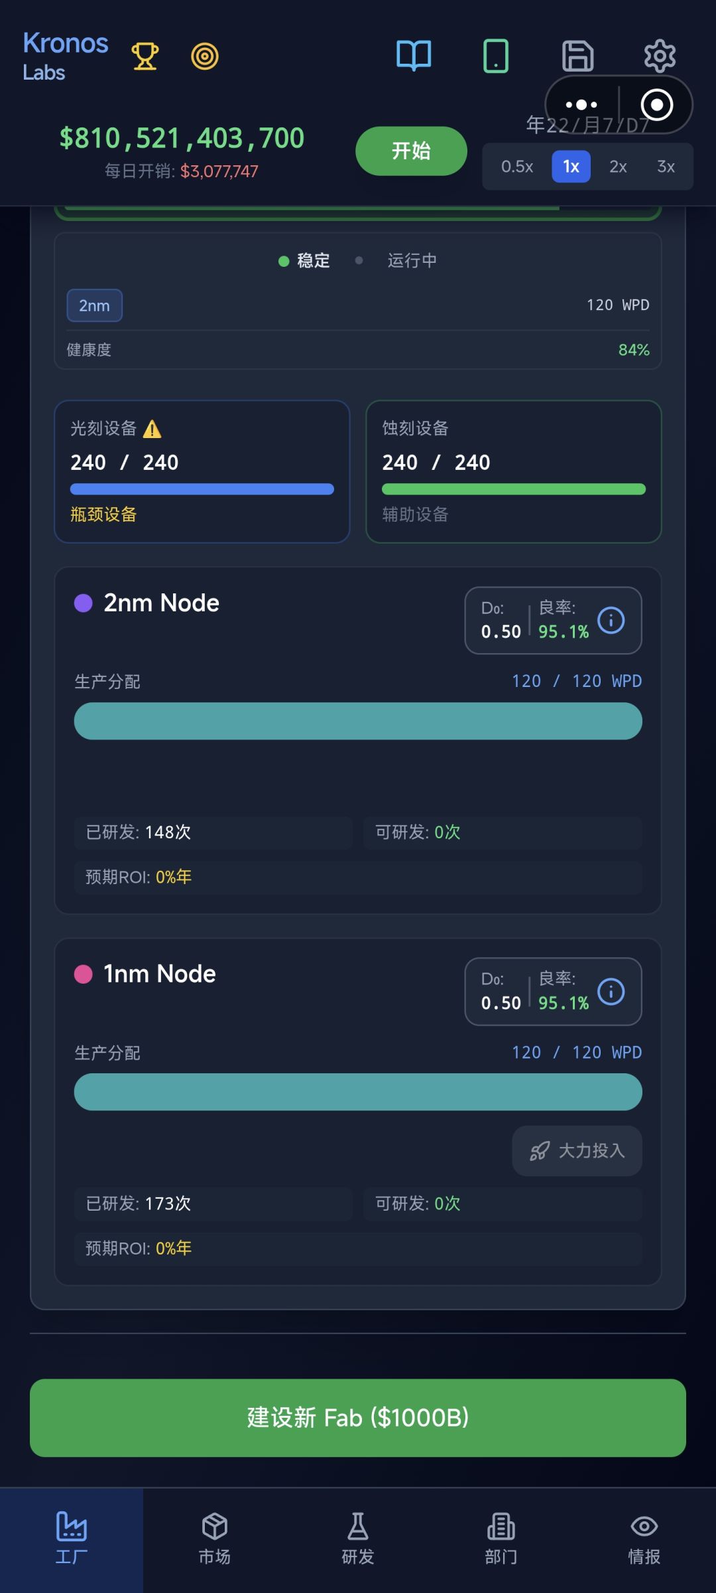This screenshot has height=1593, width=716.
Task: Choose 3x game speed
Action: click(x=666, y=167)
